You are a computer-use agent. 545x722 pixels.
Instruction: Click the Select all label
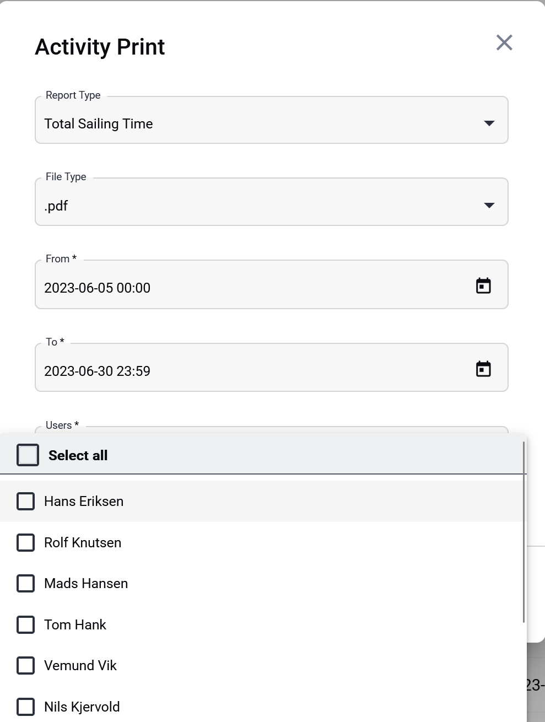[78, 455]
